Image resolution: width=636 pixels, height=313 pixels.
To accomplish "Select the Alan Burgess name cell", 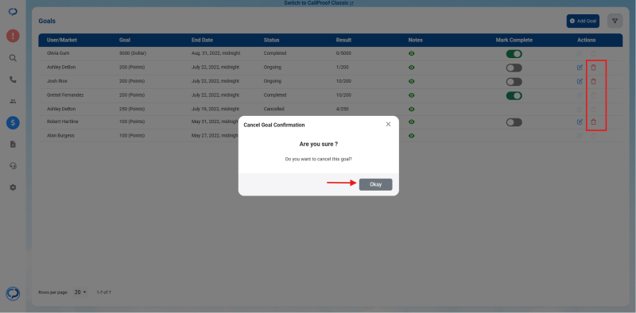I will pos(60,135).
